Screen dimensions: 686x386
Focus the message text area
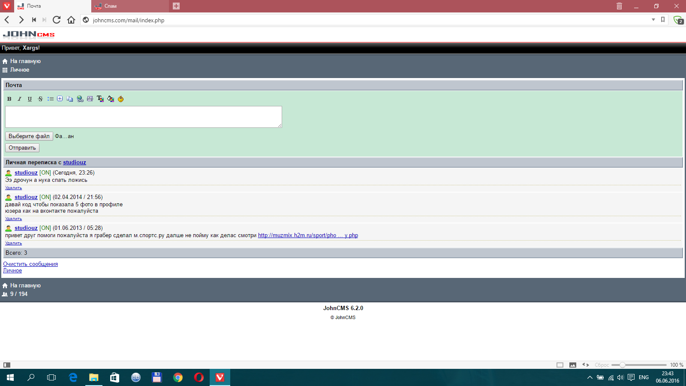coord(144,117)
